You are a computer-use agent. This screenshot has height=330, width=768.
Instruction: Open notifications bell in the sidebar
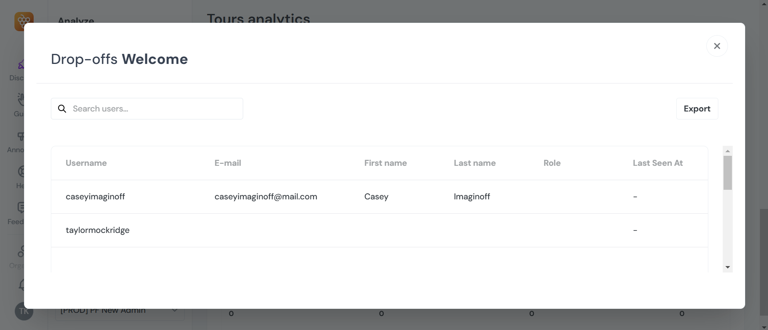tap(22, 285)
